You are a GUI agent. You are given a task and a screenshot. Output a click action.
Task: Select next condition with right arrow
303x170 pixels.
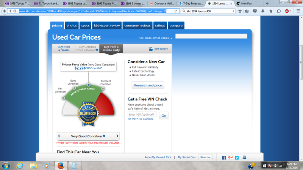coord(117,136)
